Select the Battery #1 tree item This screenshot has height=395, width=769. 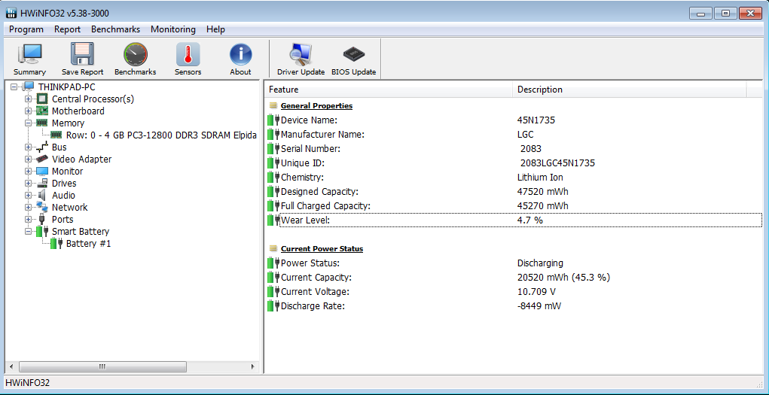click(x=89, y=244)
